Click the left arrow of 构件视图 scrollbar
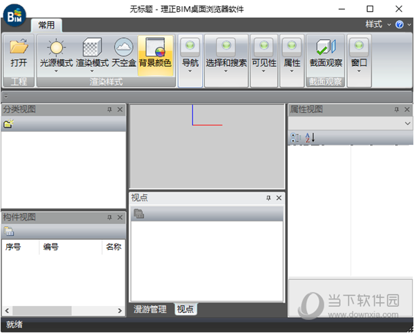The width and height of the screenshot is (414, 333). click(x=7, y=310)
